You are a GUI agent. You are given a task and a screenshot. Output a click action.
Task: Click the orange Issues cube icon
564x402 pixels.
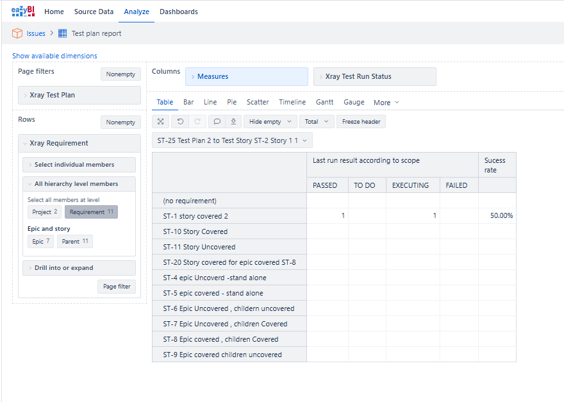(17, 33)
